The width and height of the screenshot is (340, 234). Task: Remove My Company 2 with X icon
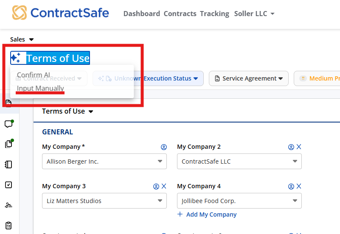299,147
